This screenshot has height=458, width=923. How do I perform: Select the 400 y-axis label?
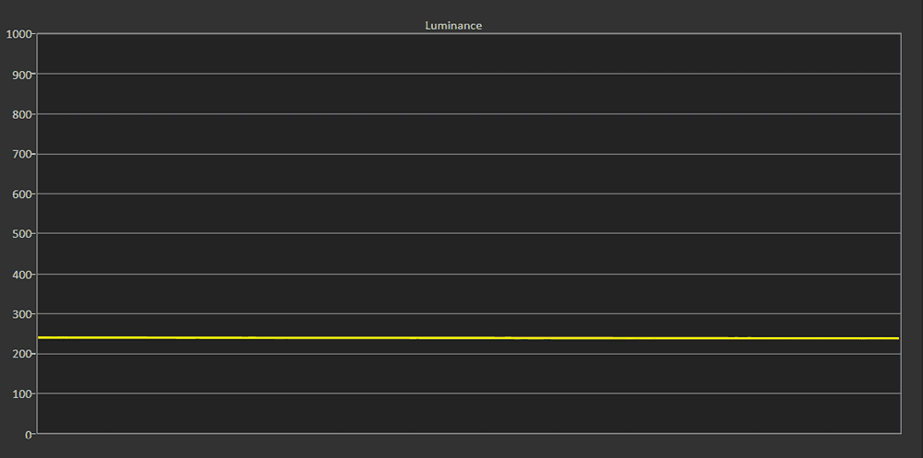coord(22,275)
